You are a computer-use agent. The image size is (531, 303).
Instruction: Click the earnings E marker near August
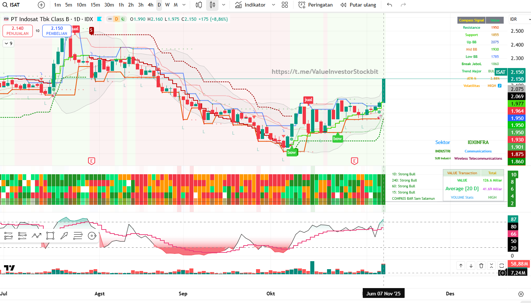[x=91, y=161]
